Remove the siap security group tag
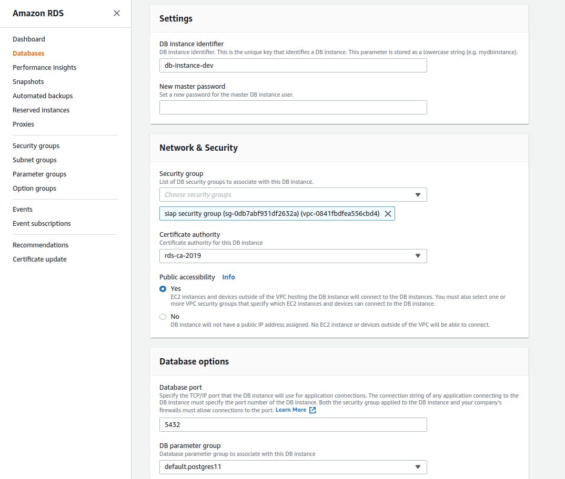The width and height of the screenshot is (565, 479). click(x=388, y=214)
